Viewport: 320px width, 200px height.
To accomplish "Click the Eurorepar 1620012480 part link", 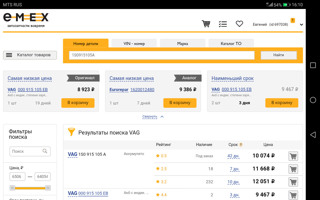I will (142, 89).
